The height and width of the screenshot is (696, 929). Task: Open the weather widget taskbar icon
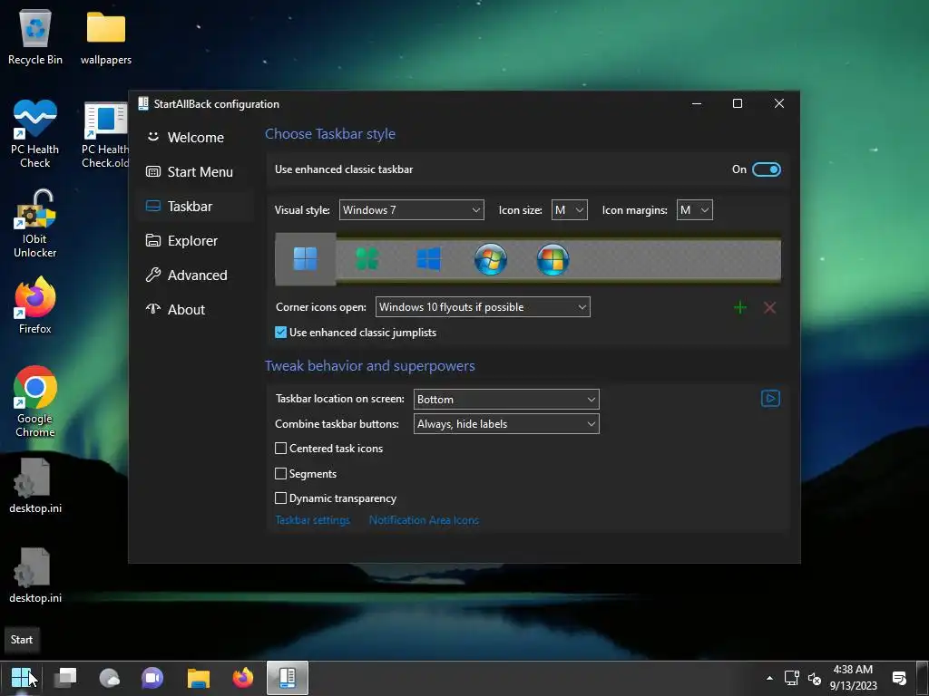(x=109, y=678)
